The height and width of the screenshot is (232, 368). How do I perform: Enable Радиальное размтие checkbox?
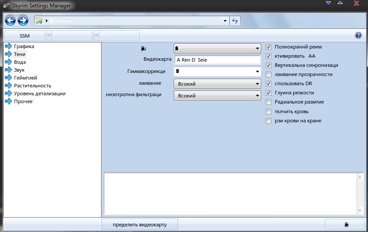[x=268, y=102]
